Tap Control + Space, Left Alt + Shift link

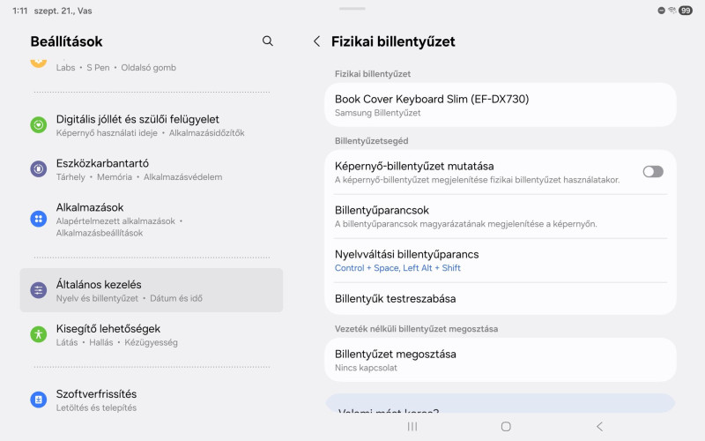tap(397, 268)
